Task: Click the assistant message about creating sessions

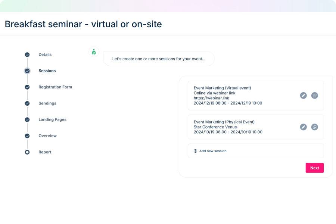Action: tap(159, 59)
